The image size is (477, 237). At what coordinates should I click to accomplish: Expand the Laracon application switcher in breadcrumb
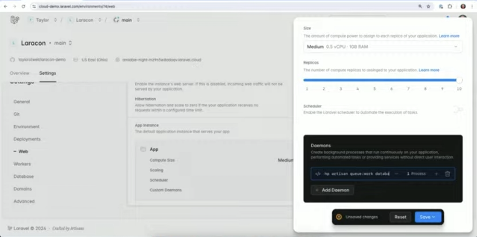[x=100, y=20]
